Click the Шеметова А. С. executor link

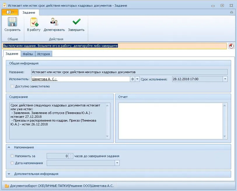point(44,79)
